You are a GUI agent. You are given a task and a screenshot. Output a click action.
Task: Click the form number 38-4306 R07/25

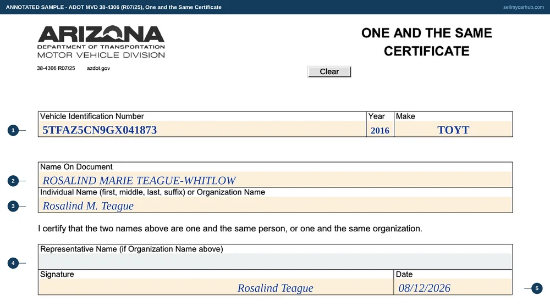56,68
